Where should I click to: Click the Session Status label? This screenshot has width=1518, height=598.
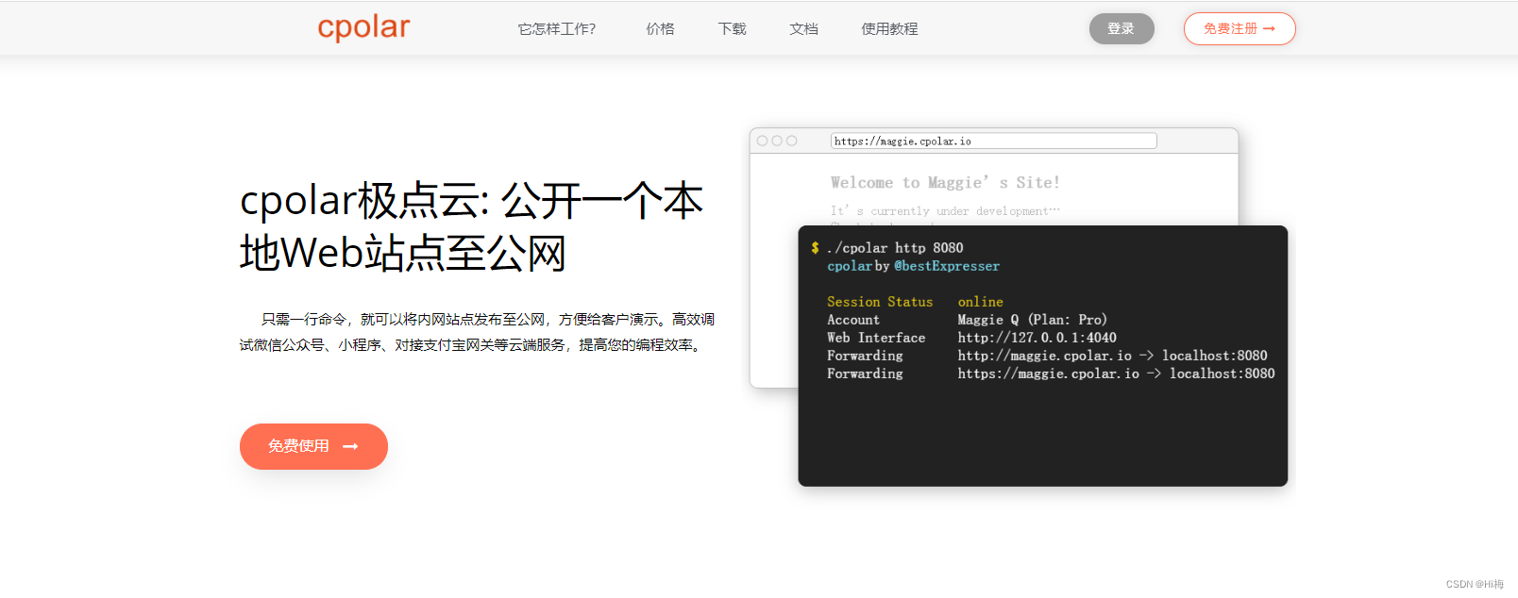point(880,302)
